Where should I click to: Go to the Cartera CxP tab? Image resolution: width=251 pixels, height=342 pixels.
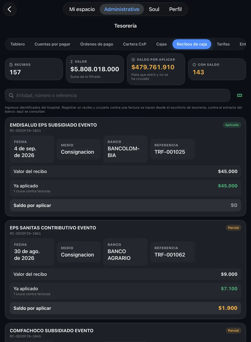click(x=135, y=44)
